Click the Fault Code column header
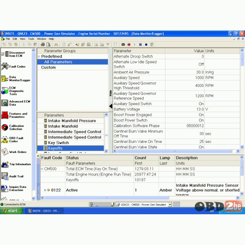The image size is (245, 245). click(x=53, y=158)
